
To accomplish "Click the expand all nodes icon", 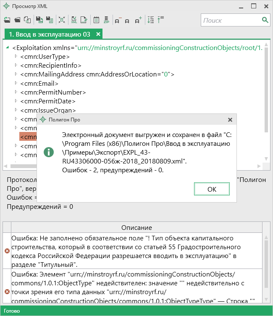I will pyautogui.click(x=151, y=20).
